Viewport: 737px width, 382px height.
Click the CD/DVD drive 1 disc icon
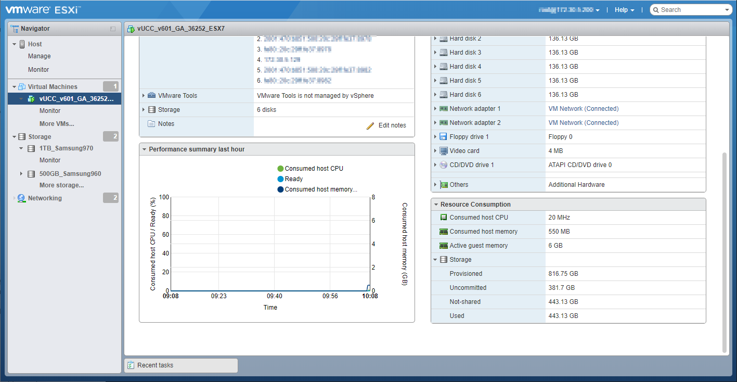[x=443, y=165]
